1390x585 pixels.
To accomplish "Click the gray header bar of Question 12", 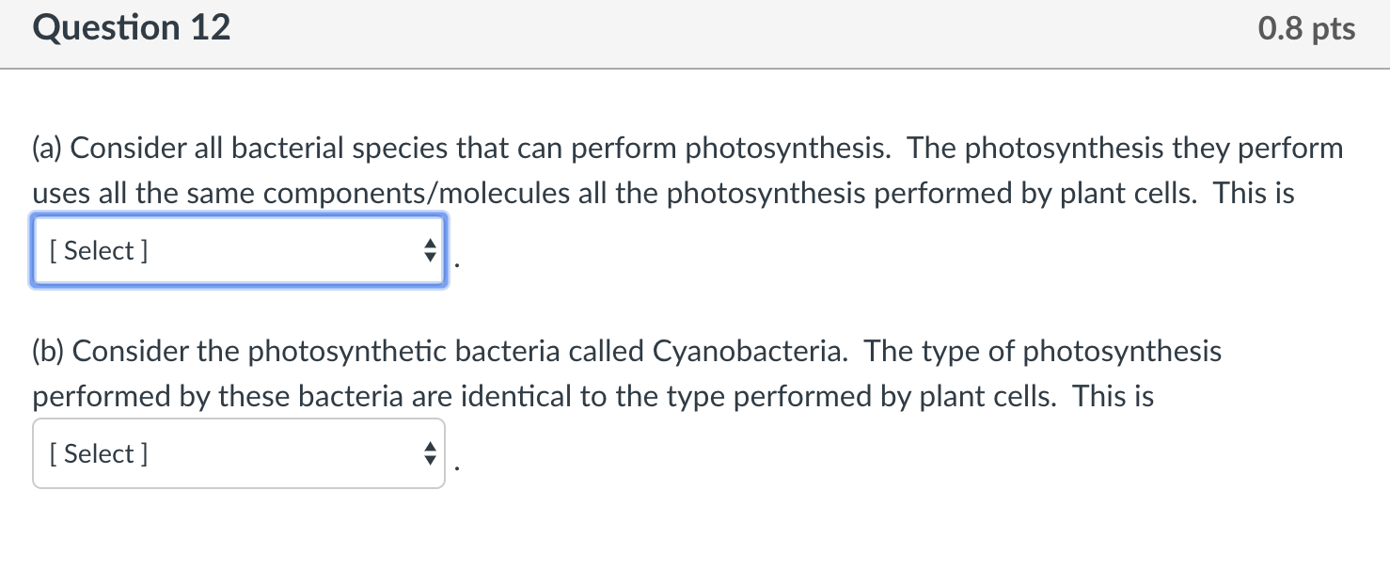I will pyautogui.click(x=695, y=34).
